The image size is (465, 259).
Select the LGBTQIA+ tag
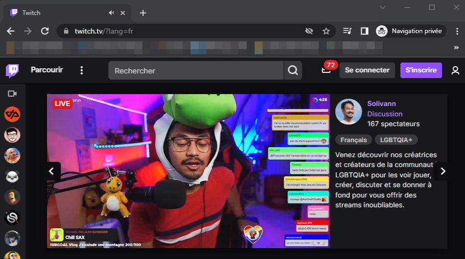click(x=396, y=140)
